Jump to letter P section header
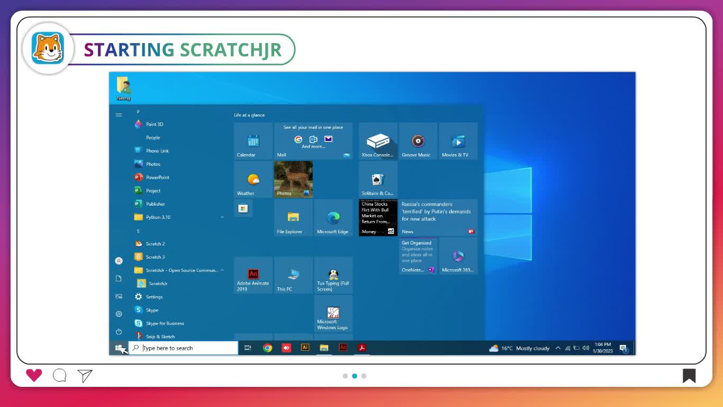The width and height of the screenshot is (723, 407). pyautogui.click(x=138, y=112)
